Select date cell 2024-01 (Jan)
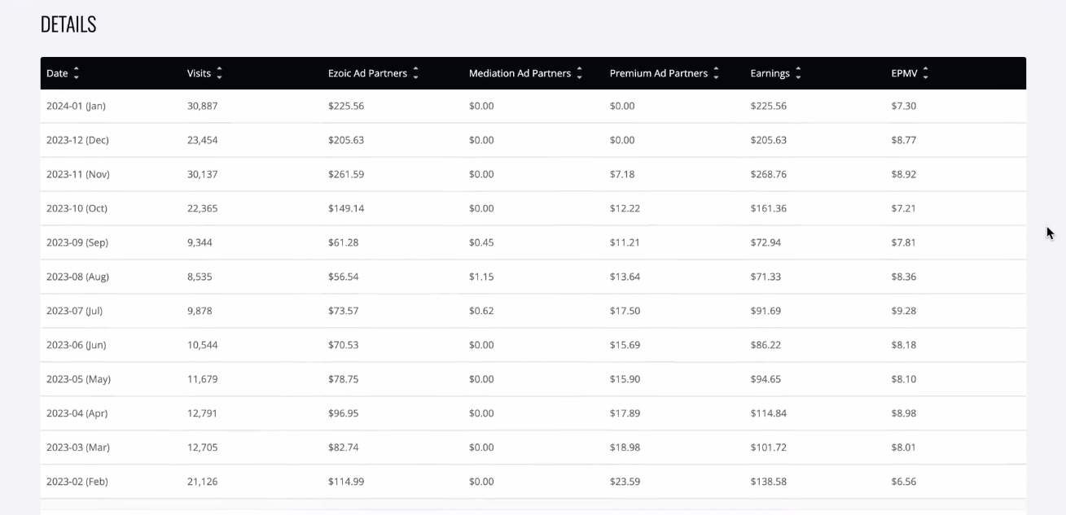Image resolution: width=1066 pixels, height=515 pixels. point(76,106)
